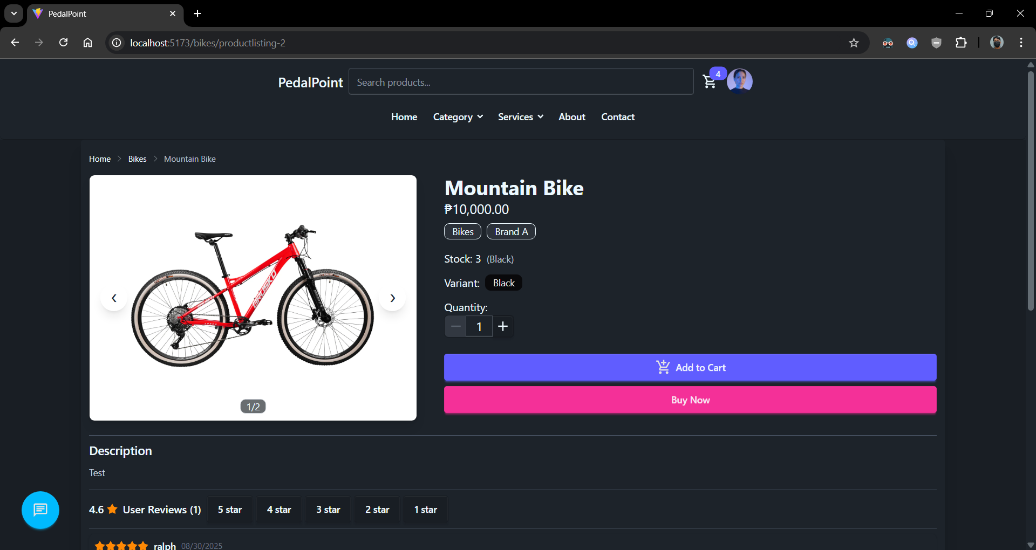Filter reviews by 5 star

pos(230,510)
